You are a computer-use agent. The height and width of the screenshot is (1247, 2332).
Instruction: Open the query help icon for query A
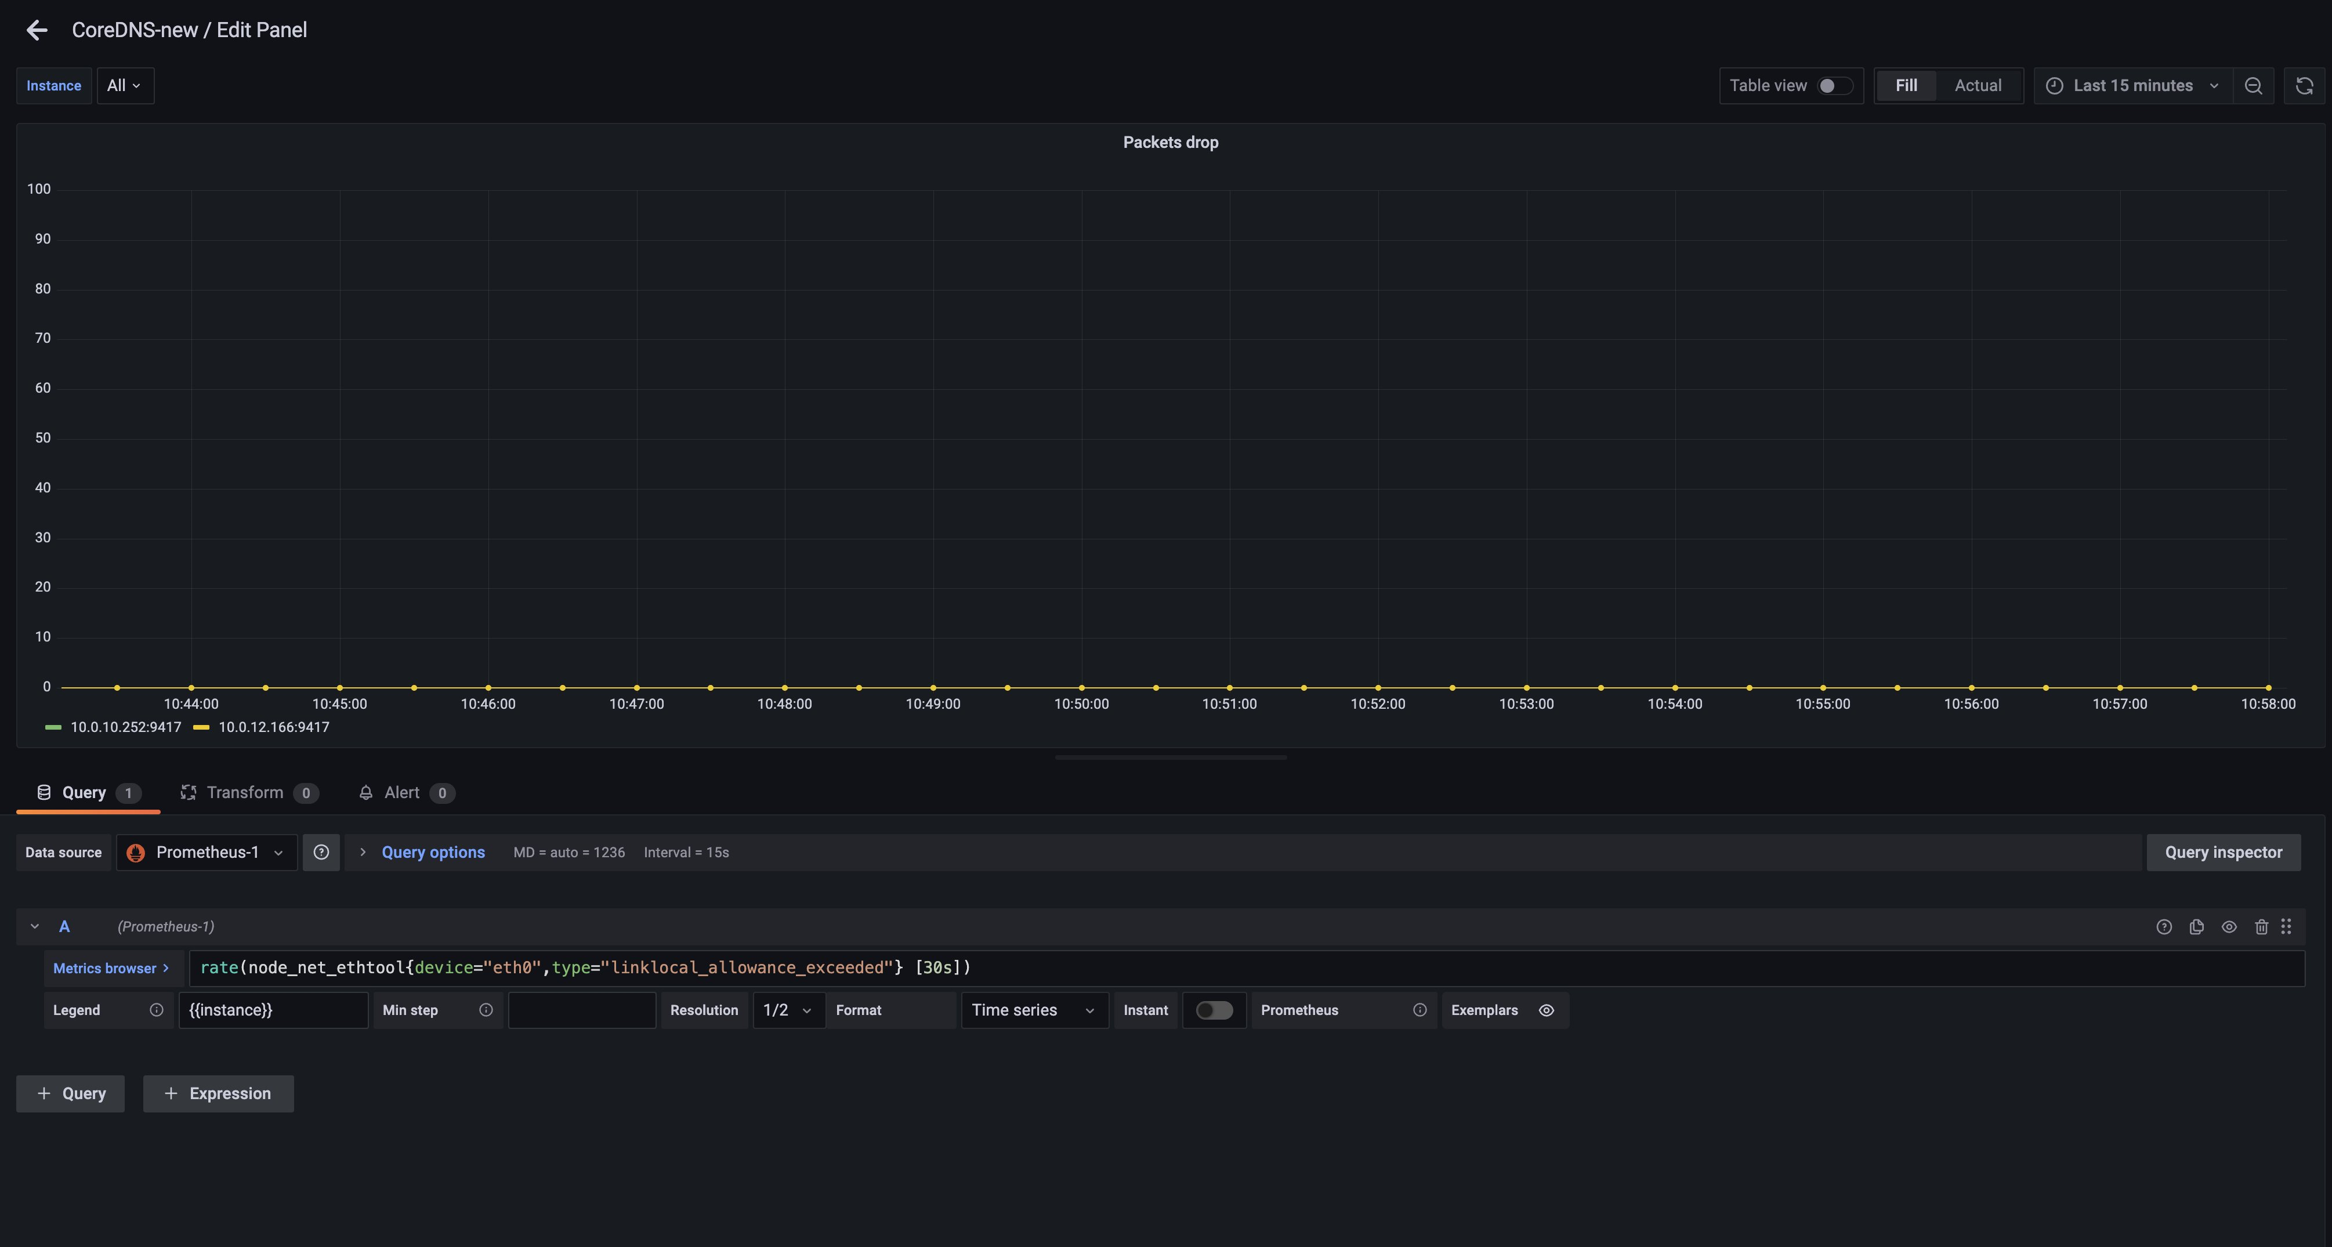tap(2164, 927)
